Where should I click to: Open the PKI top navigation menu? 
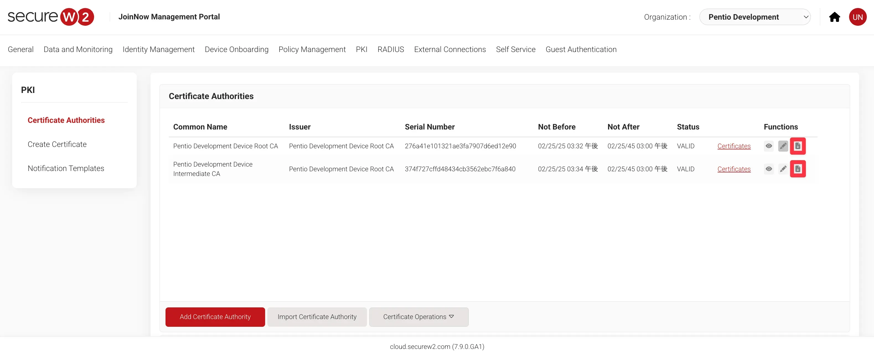click(361, 50)
